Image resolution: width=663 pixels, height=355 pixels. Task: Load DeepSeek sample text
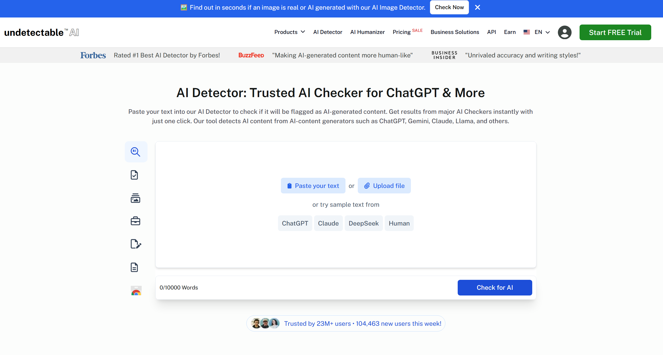pos(364,223)
